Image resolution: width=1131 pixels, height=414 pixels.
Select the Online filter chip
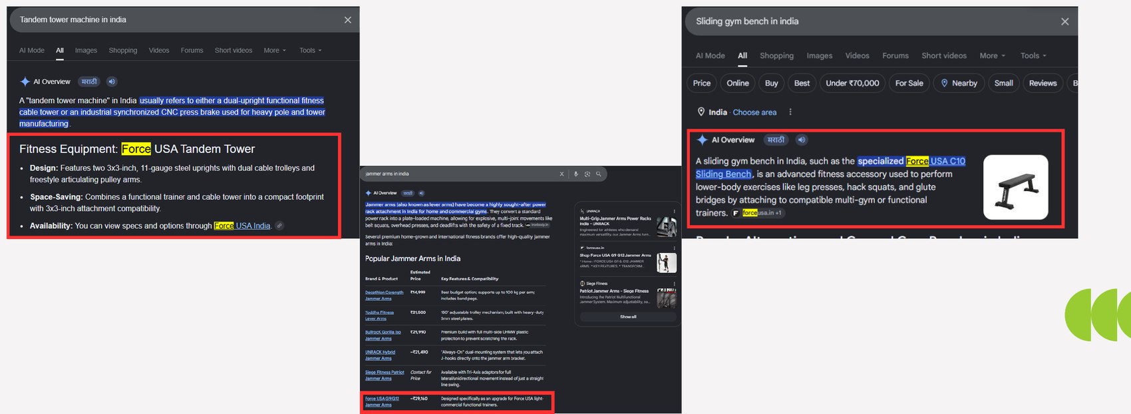(x=738, y=83)
